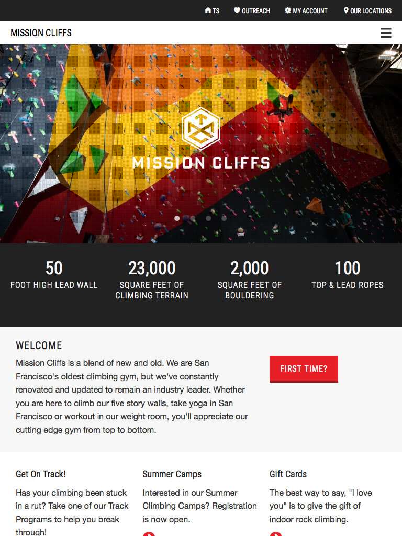
Task: Open Our Locations in the top bar
Action: [371, 10]
